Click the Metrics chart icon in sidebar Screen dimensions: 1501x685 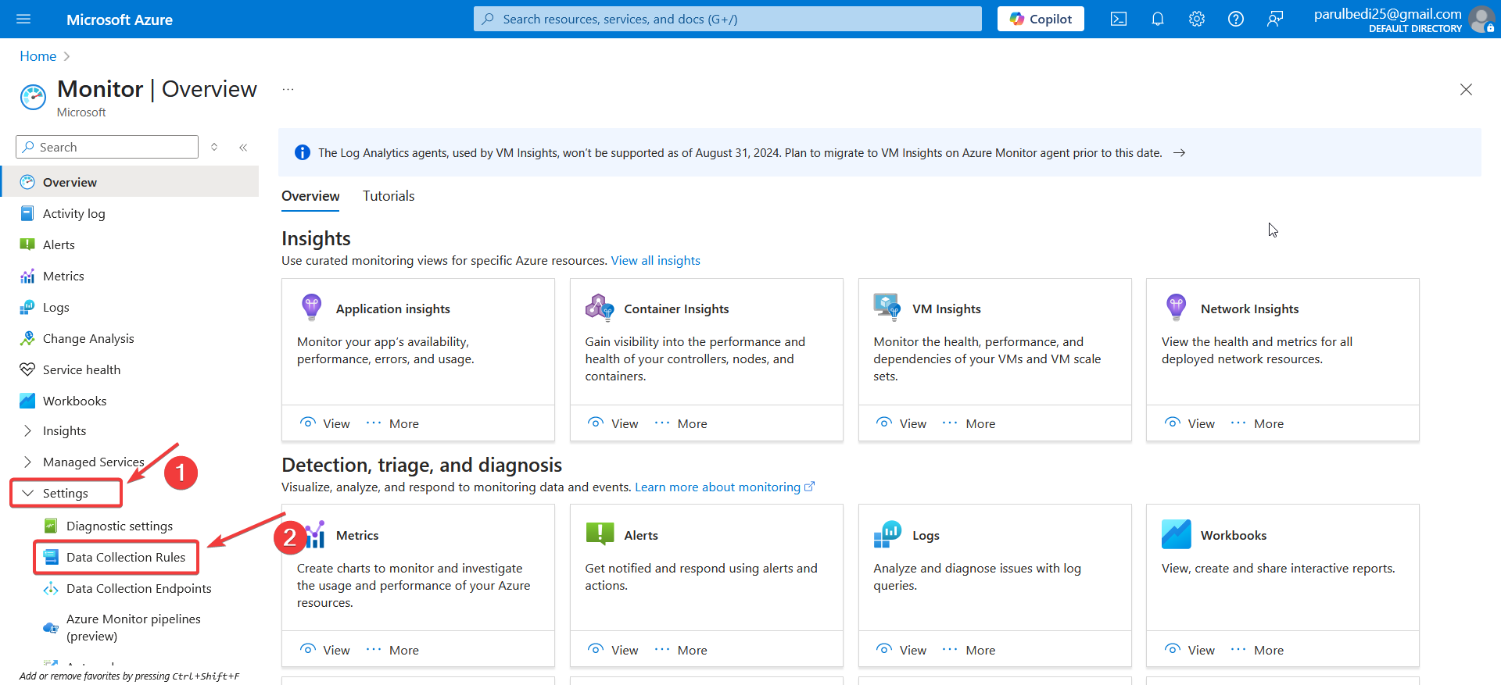tap(27, 276)
